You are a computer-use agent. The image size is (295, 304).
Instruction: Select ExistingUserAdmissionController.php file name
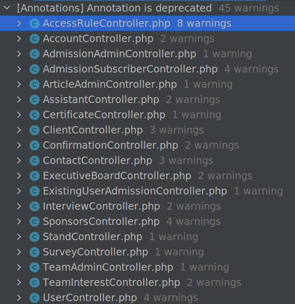point(135,191)
